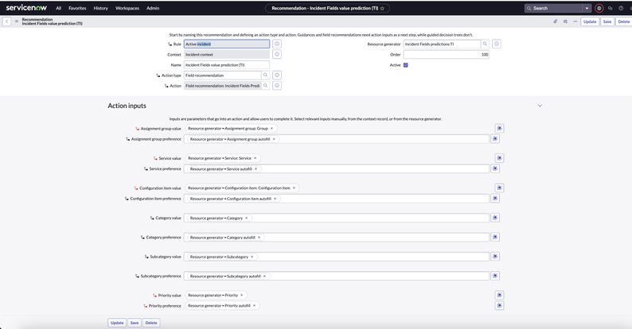
Task: Remove Category autofill pill
Action: tap(259, 238)
